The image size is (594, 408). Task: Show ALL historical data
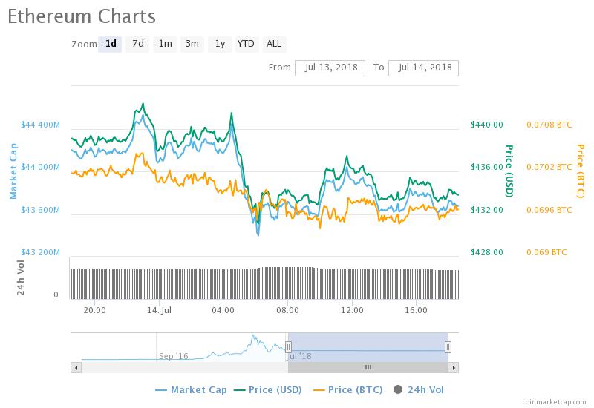tap(274, 44)
